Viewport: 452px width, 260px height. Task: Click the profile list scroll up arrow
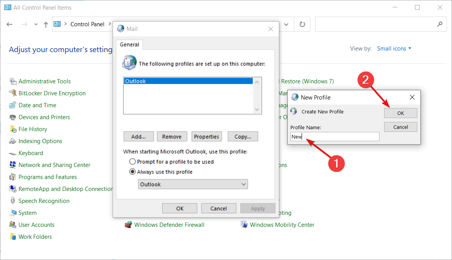click(257, 82)
